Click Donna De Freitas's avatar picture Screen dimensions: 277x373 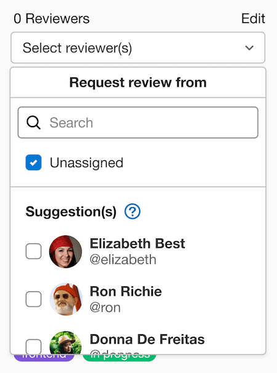(x=65, y=342)
